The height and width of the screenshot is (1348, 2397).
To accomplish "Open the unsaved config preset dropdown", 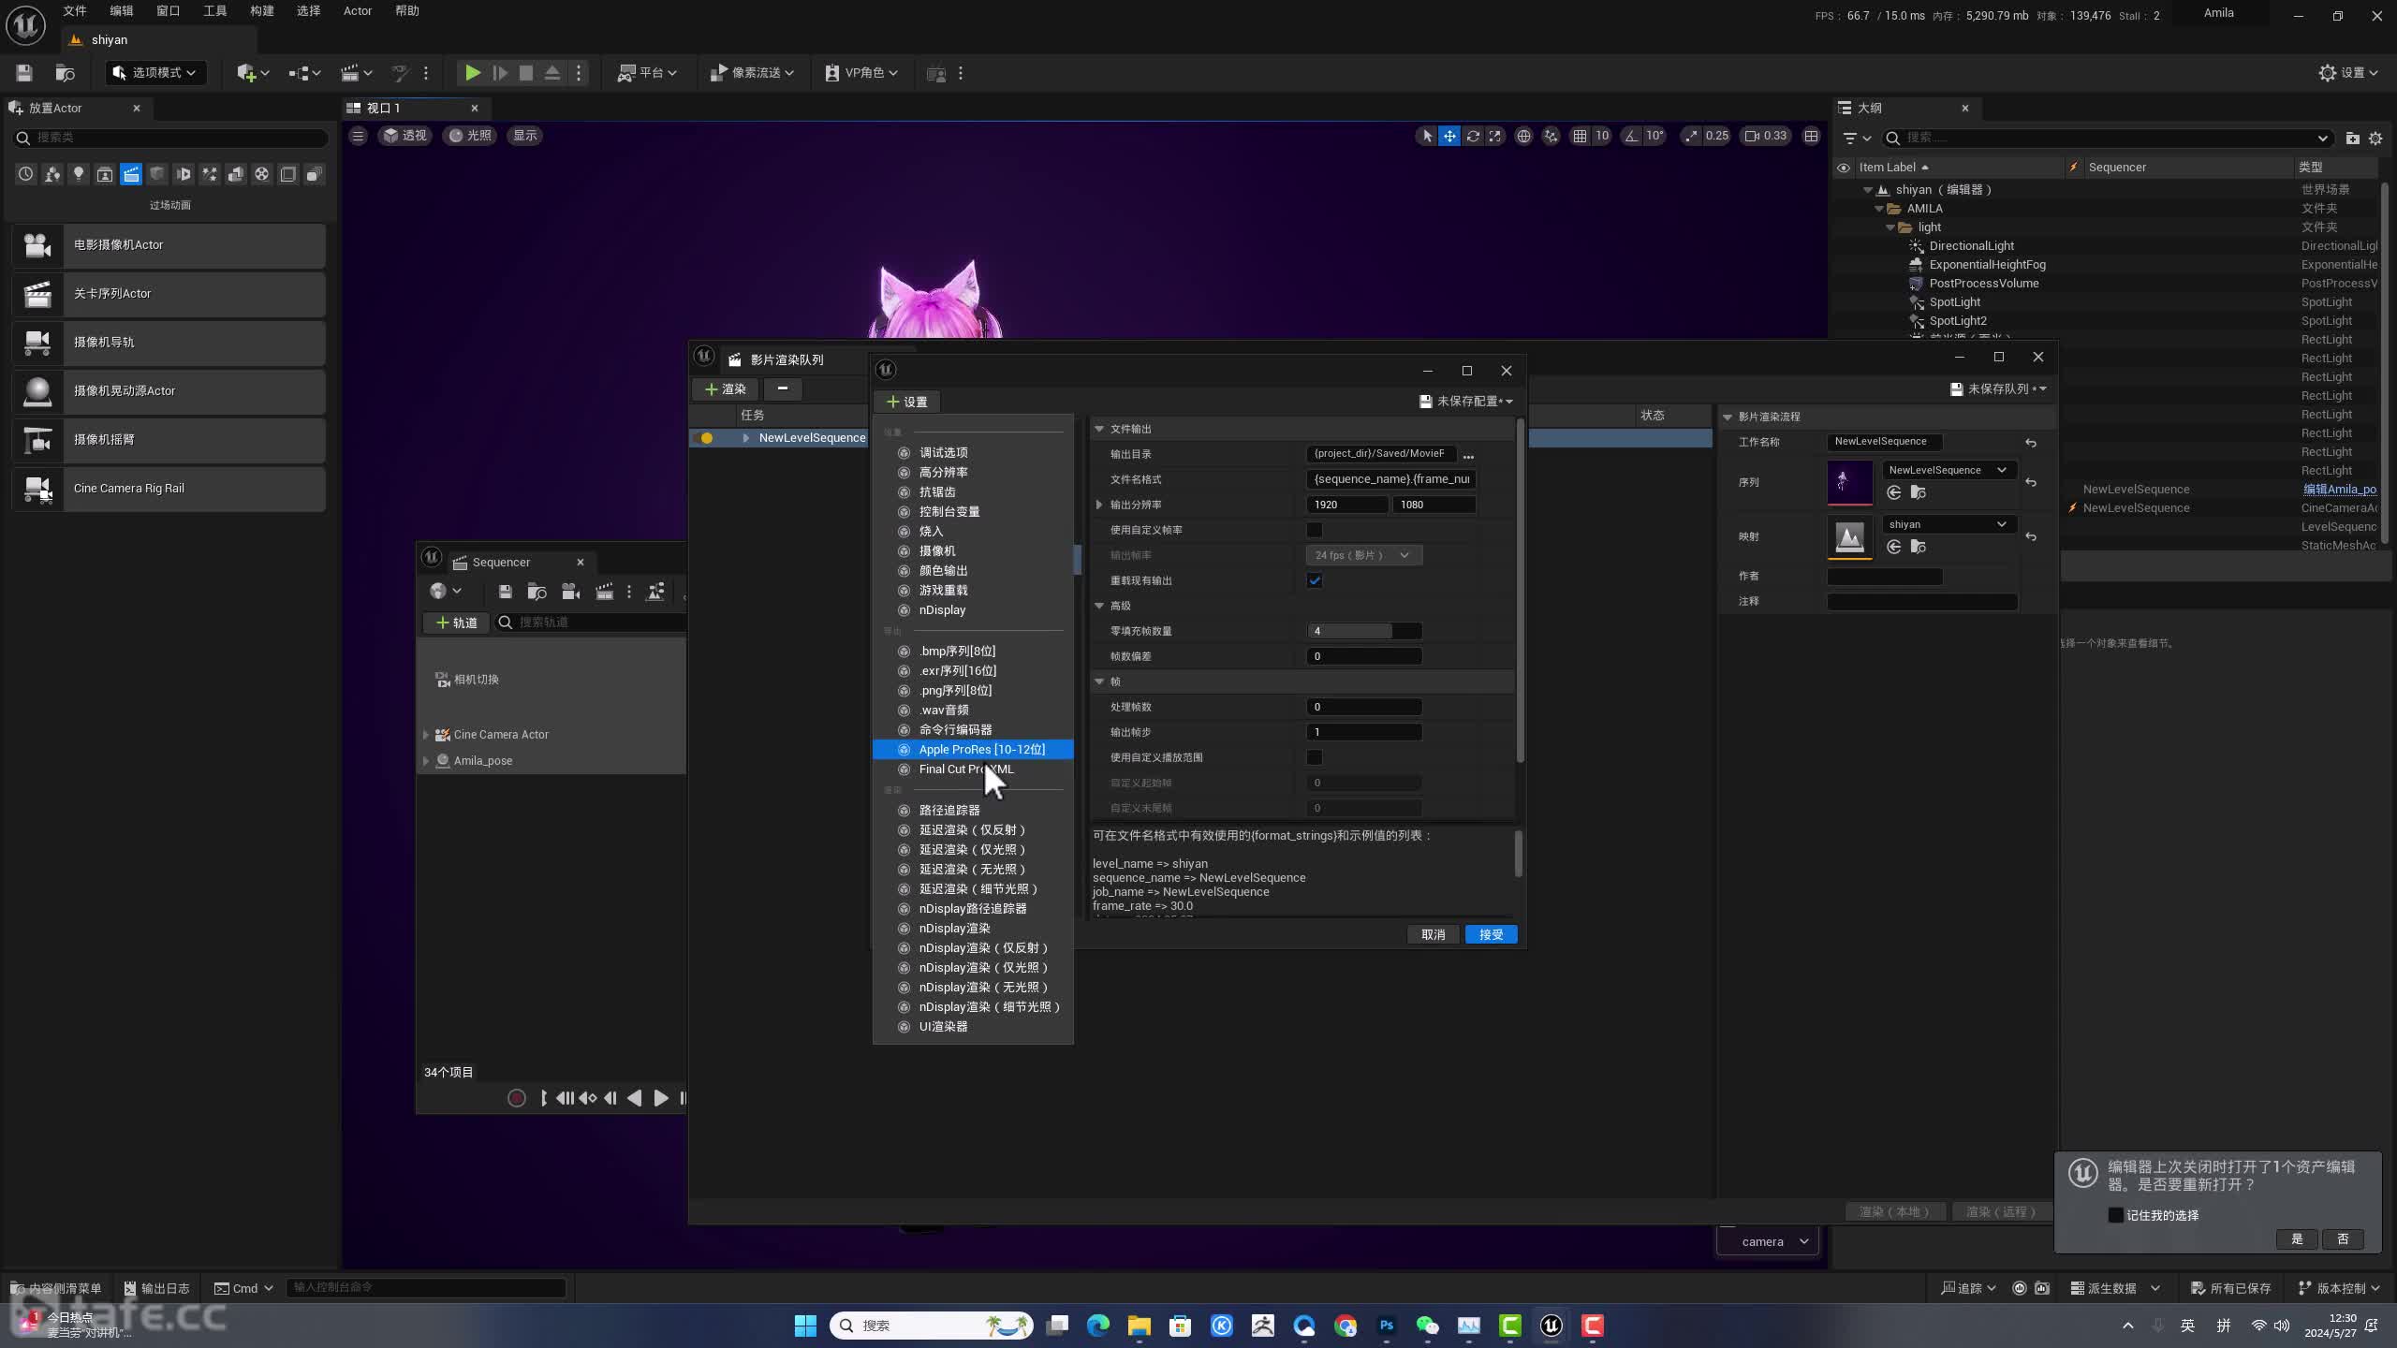I will point(1467,402).
